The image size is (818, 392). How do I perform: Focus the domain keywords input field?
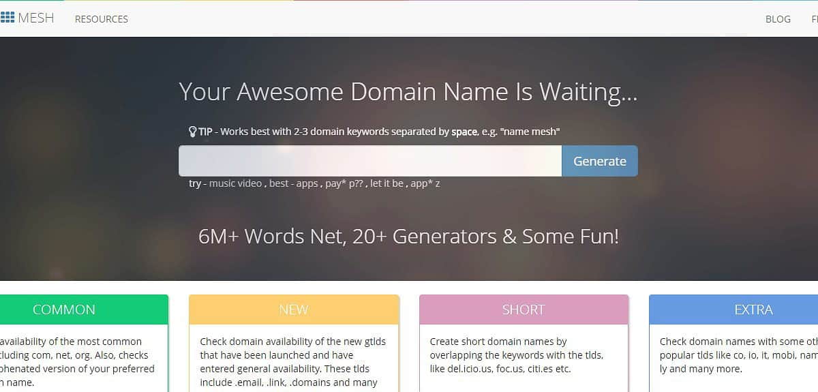pyautogui.click(x=370, y=161)
